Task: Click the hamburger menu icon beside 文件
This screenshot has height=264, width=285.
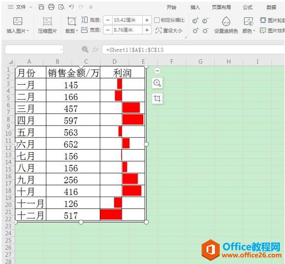Action: pos(11,7)
